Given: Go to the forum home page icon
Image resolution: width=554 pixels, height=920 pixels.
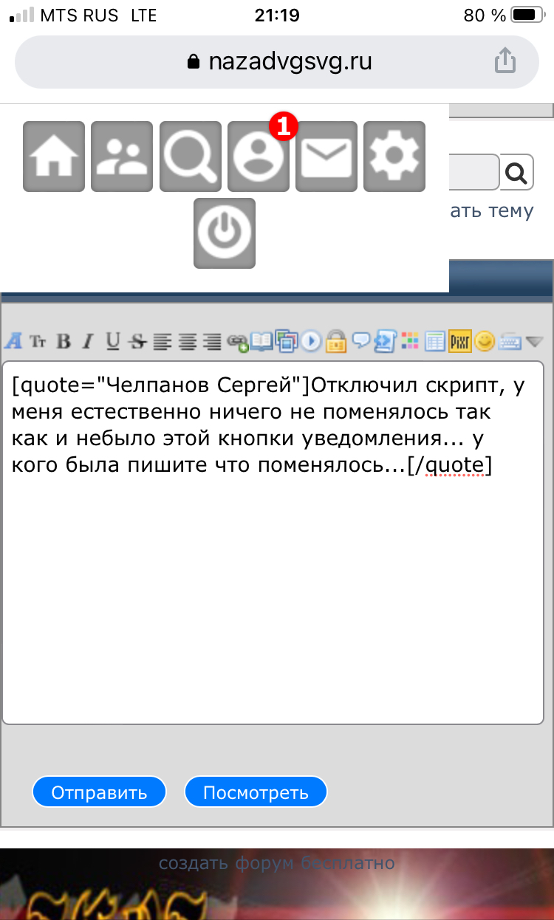Looking at the screenshot, I should pos(54,157).
